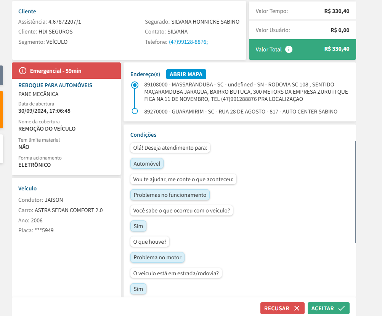Open the gray side tab on left edge
382x316 pixels.
pos(2,75)
